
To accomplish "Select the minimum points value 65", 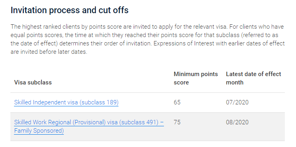I will click(x=177, y=102).
